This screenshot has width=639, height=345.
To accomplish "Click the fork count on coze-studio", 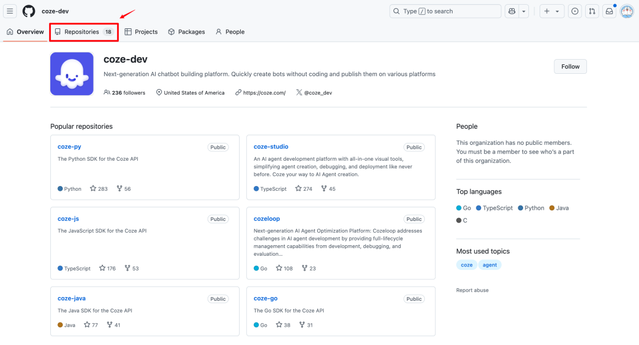I will [x=328, y=188].
